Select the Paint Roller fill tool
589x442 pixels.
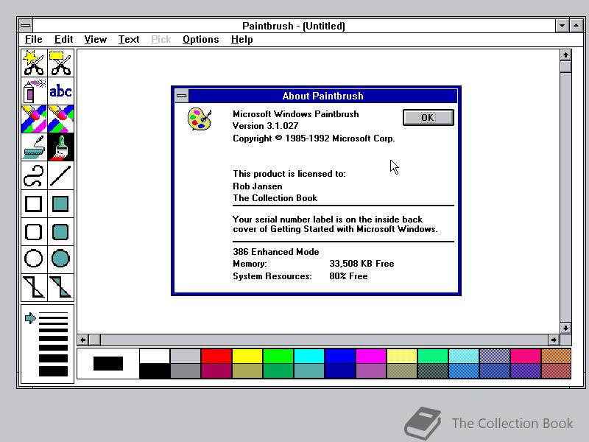(x=34, y=147)
